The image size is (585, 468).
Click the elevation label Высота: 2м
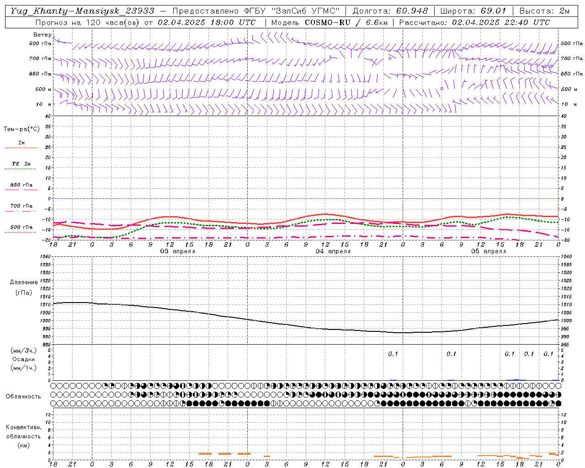click(545, 11)
